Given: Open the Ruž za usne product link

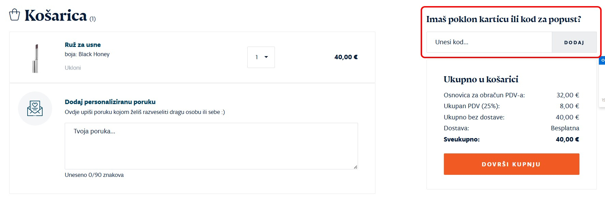Looking at the screenshot, I should pyautogui.click(x=83, y=45).
